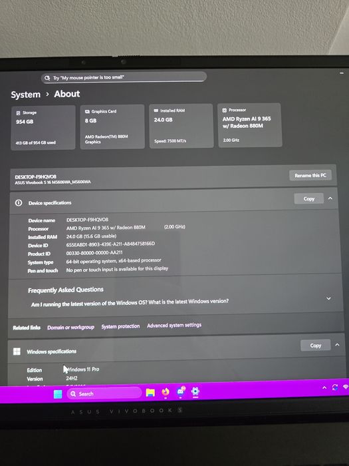The width and height of the screenshot is (349, 466).
Task: Go back to System breadcrumb
Action: (25, 95)
